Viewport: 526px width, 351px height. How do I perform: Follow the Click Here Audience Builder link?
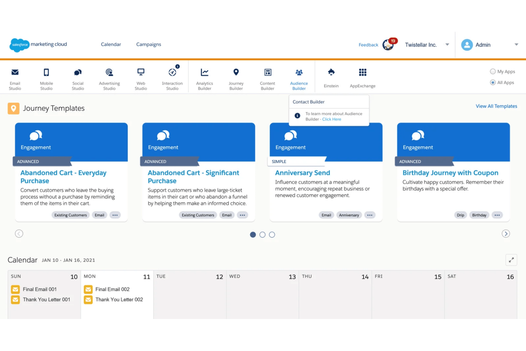click(332, 119)
